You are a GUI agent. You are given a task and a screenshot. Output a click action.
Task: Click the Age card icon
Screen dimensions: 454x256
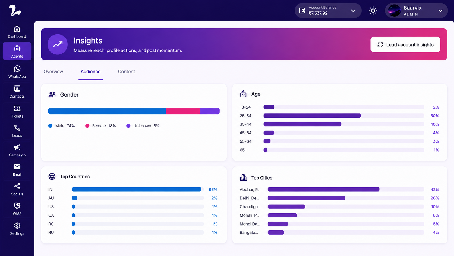[x=243, y=94]
